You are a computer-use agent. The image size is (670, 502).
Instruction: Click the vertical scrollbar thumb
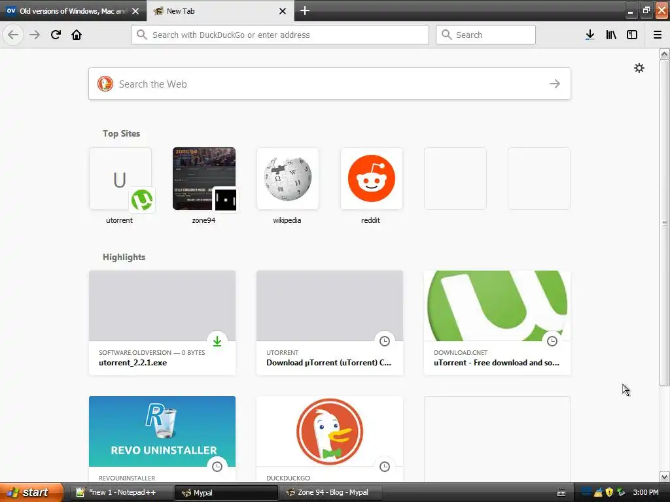[664, 223]
